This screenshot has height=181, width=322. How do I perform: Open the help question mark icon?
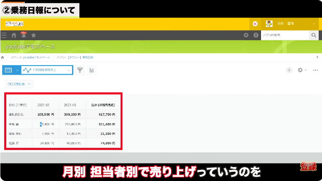255,35
